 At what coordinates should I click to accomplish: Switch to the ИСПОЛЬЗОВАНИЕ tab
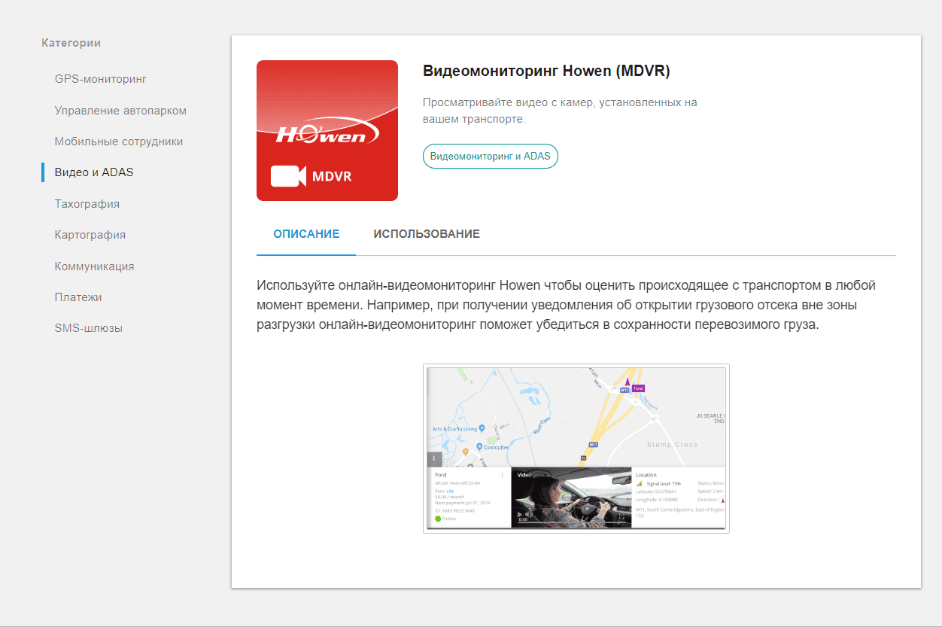427,234
